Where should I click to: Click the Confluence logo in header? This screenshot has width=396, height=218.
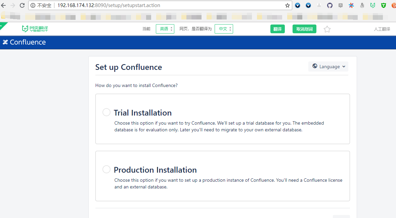(x=24, y=42)
